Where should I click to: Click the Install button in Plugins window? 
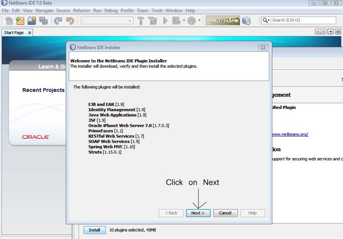pos(95,230)
